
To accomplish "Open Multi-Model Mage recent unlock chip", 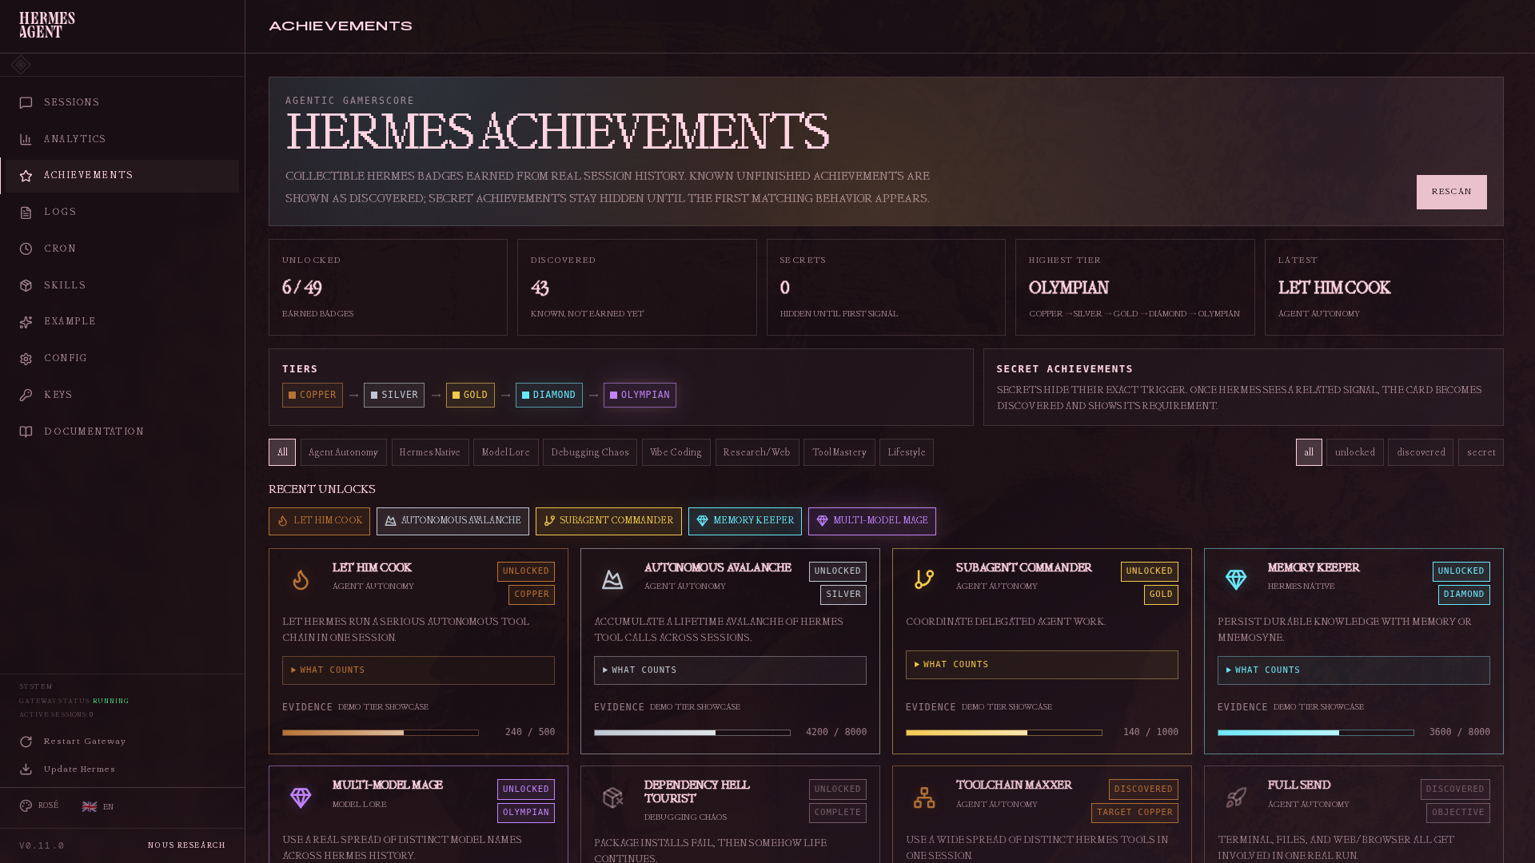I will click(872, 522).
